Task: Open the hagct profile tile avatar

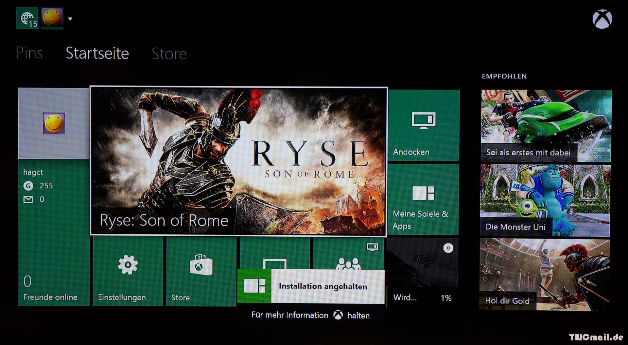Action: 54,123
